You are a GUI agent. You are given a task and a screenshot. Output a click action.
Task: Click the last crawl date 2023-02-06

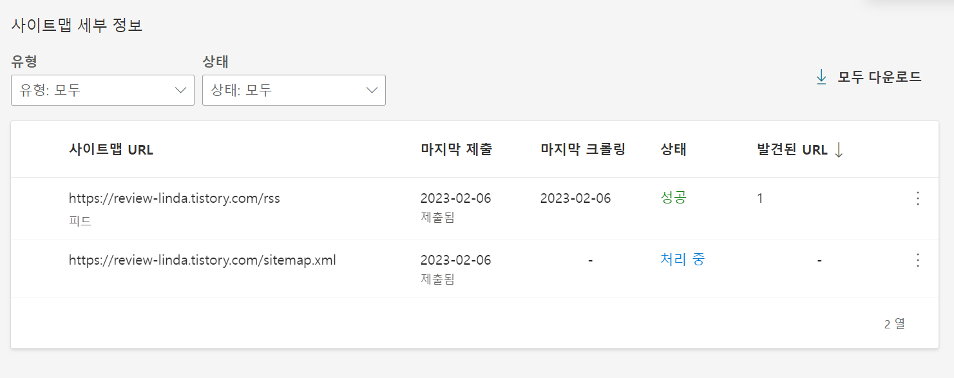point(576,198)
